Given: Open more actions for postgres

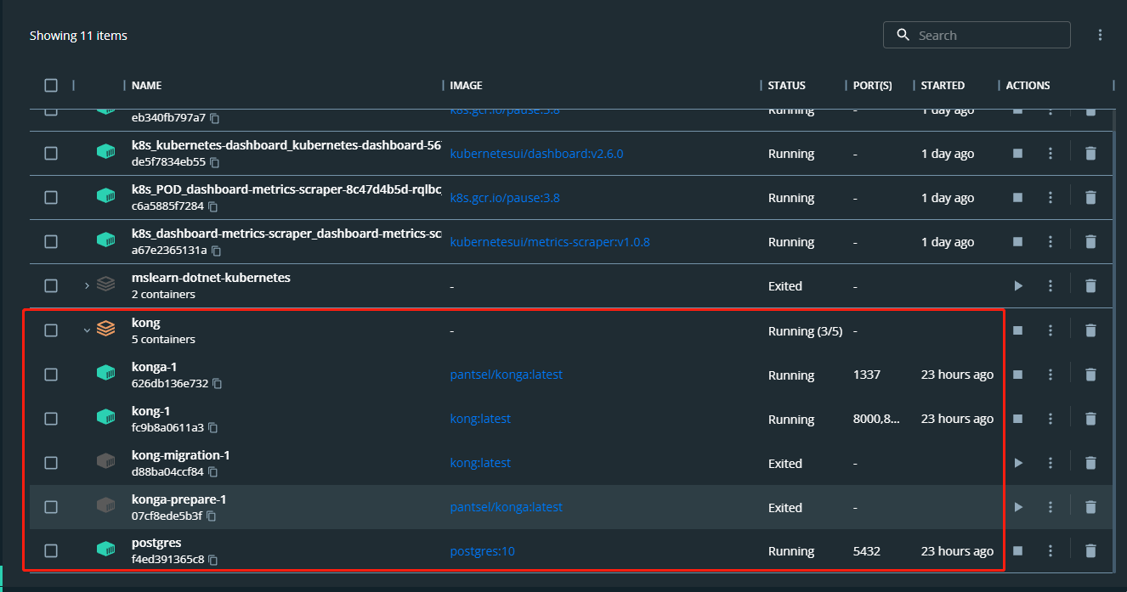Looking at the screenshot, I should [1051, 551].
